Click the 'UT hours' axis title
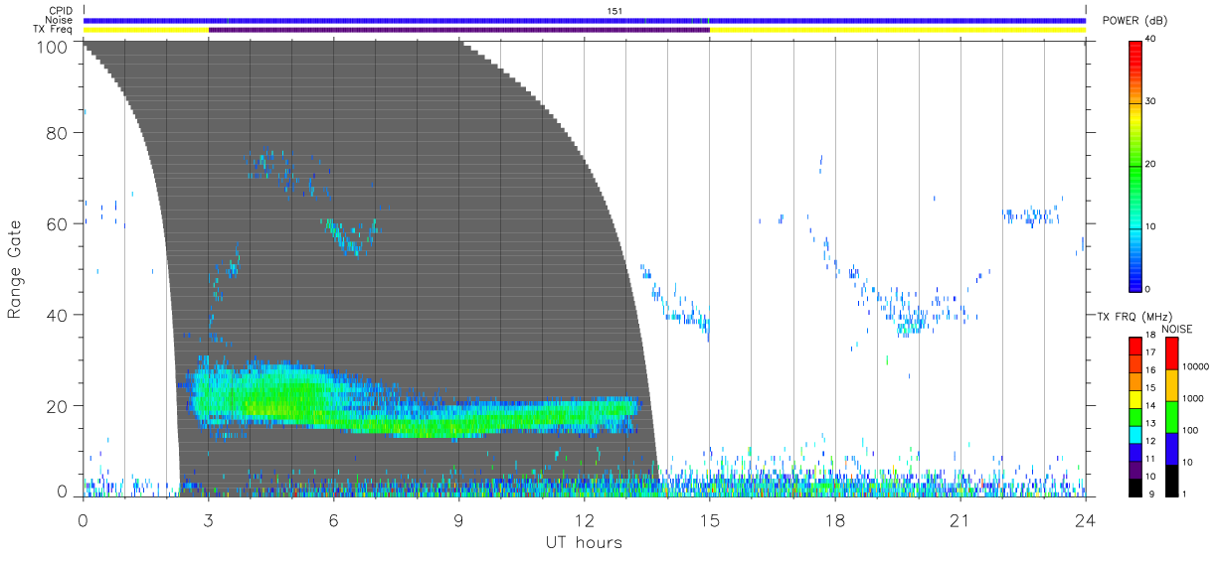 584,542
